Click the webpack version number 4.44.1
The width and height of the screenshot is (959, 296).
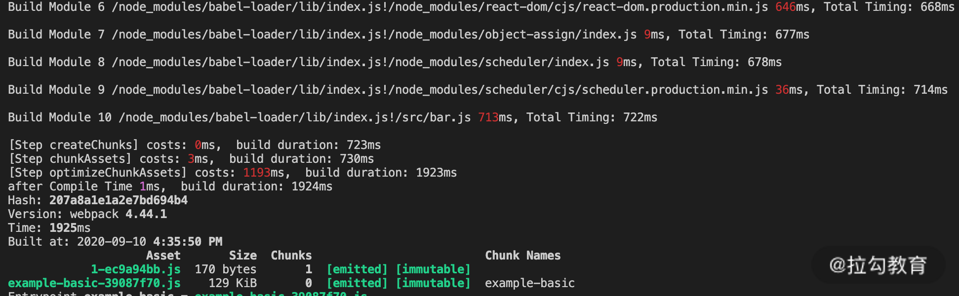(146, 214)
